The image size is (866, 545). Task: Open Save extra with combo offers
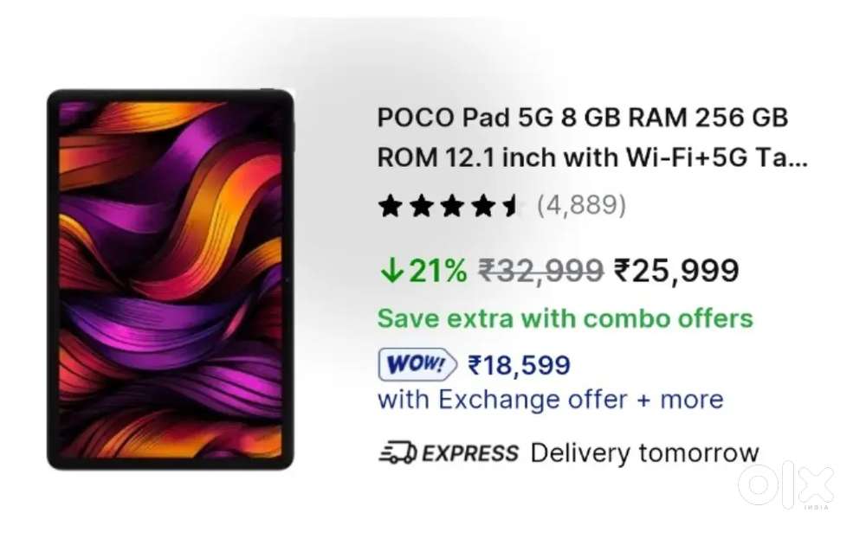[x=565, y=318]
